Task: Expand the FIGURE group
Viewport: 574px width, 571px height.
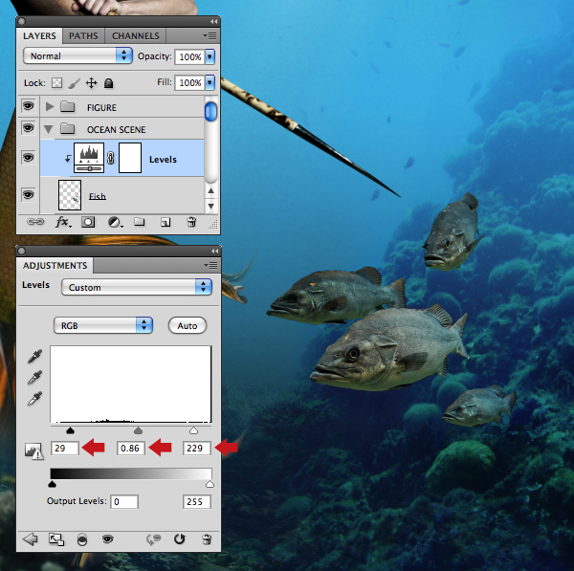Action: click(50, 107)
